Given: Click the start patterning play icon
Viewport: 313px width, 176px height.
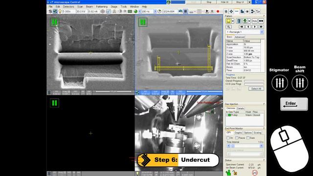Looking at the screenshot, I should coord(207,11).
